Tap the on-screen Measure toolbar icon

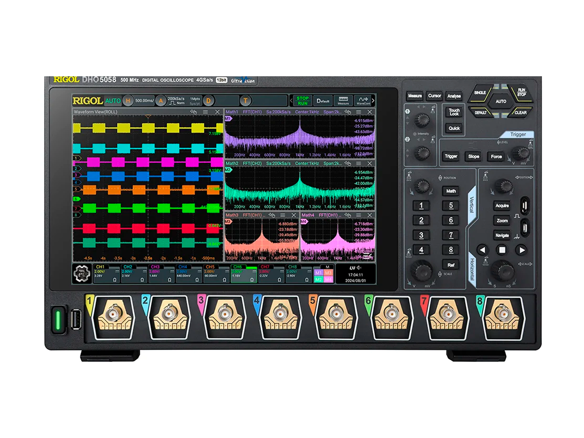(343, 101)
